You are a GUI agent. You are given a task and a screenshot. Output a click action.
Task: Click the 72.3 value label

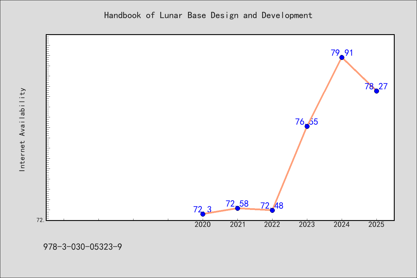202,209
